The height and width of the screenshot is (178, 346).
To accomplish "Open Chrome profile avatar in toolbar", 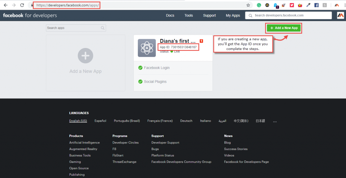I will tap(337, 5).
